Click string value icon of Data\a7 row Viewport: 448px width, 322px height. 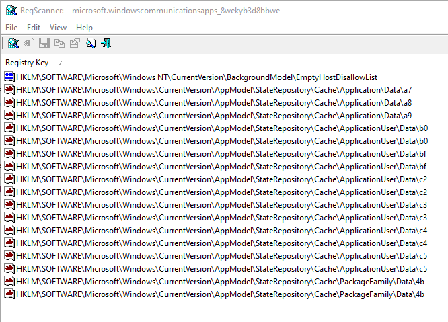9,90
